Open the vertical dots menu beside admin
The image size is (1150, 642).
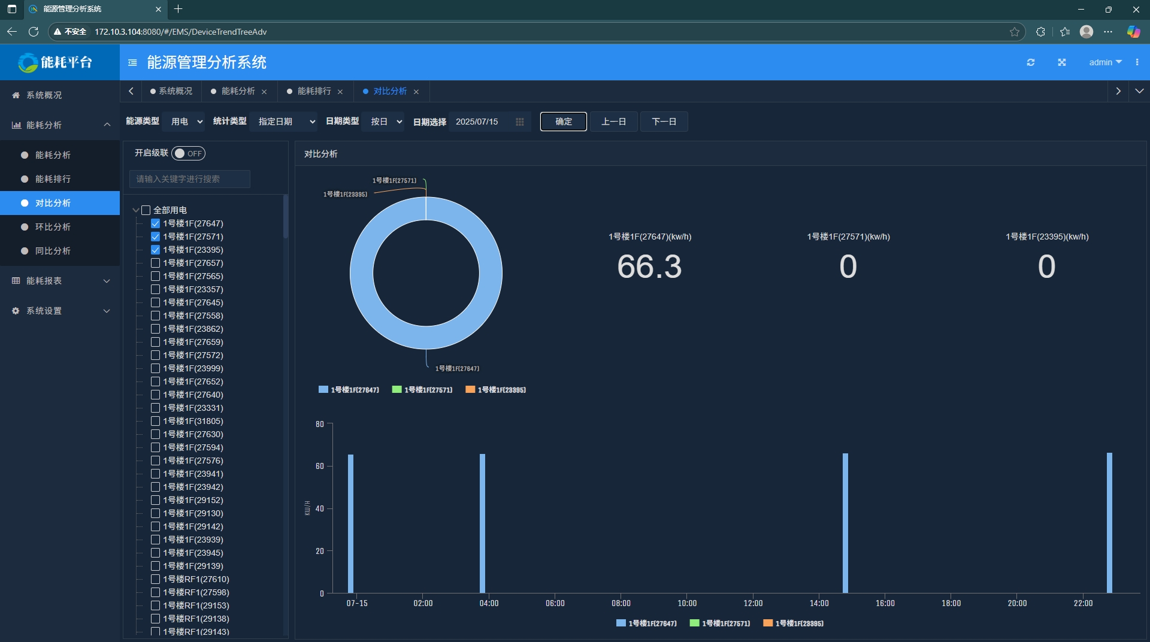pos(1137,62)
